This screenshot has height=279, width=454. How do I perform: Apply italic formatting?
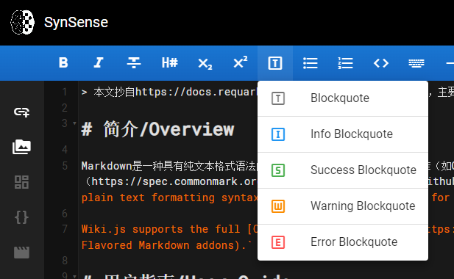click(99, 62)
